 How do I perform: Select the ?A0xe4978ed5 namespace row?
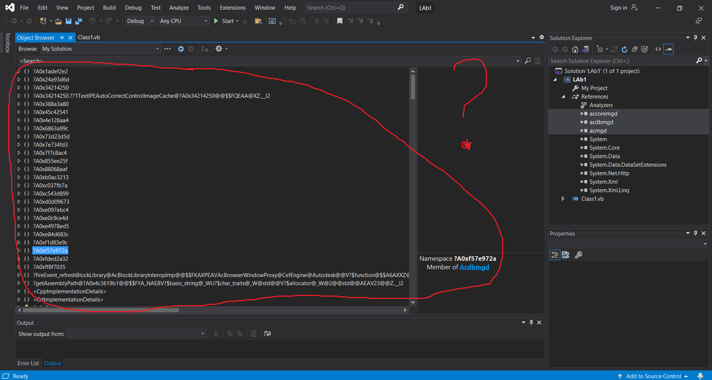tap(51, 226)
